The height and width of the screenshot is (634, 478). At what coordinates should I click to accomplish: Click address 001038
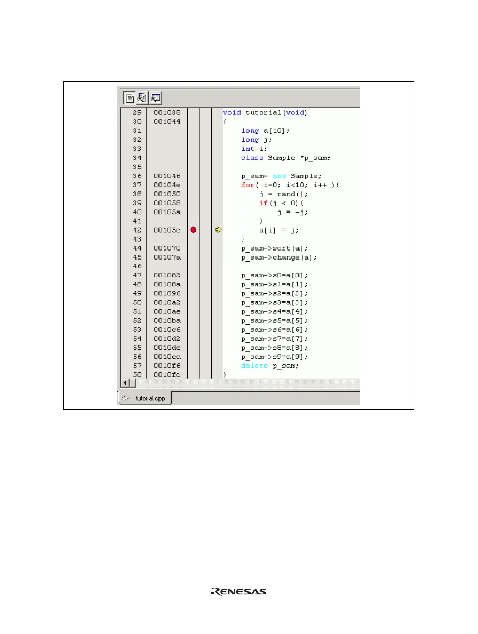click(x=167, y=112)
